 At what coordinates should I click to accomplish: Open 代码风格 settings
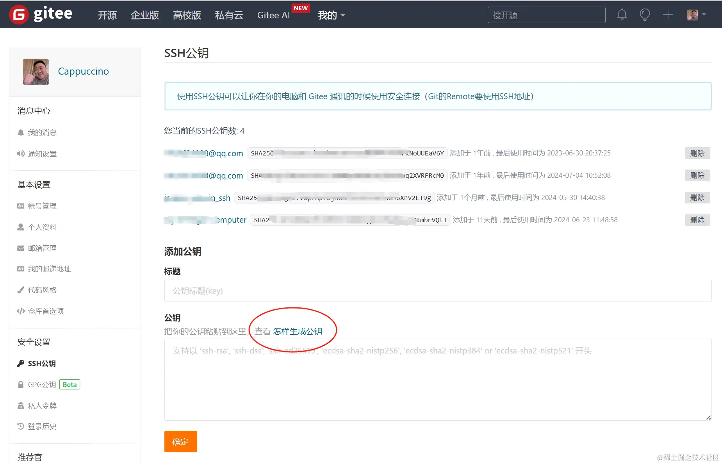42,290
